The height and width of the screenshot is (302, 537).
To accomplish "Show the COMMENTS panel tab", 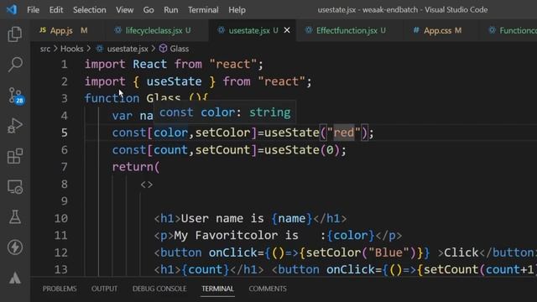I will (x=268, y=289).
